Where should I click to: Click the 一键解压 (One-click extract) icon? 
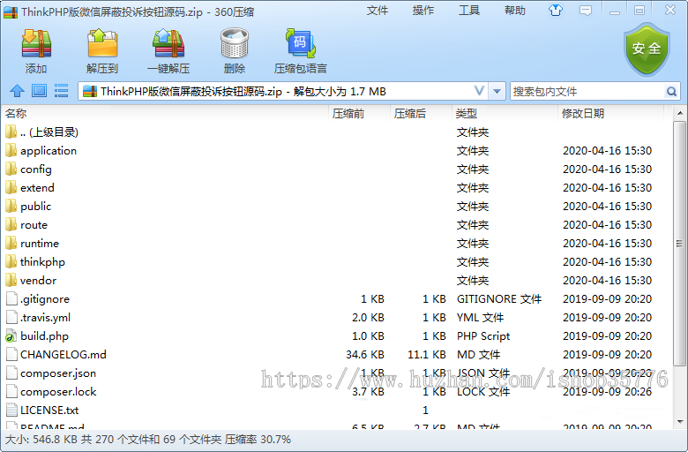168,43
